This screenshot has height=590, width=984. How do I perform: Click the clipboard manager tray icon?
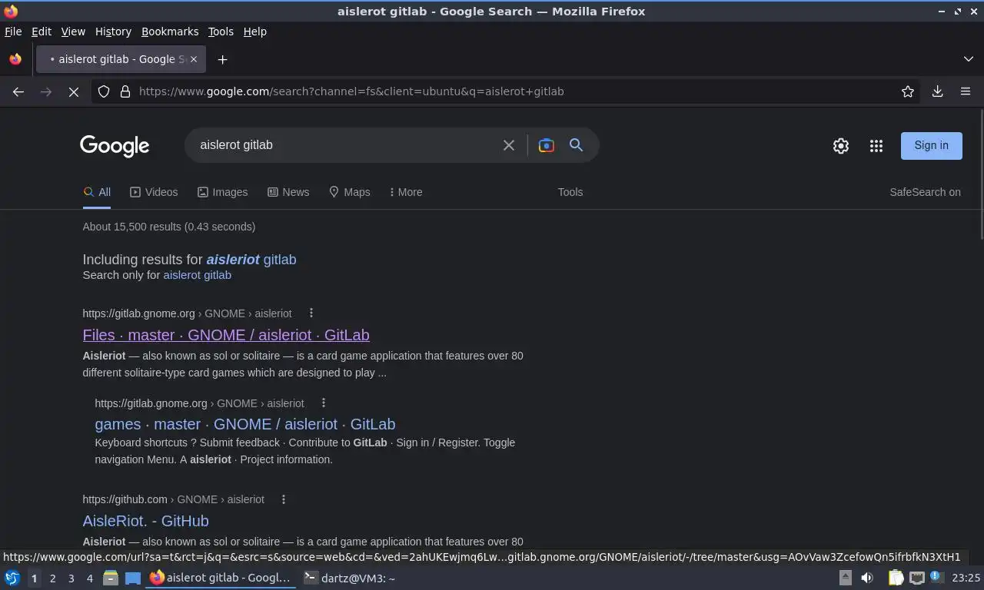click(896, 578)
